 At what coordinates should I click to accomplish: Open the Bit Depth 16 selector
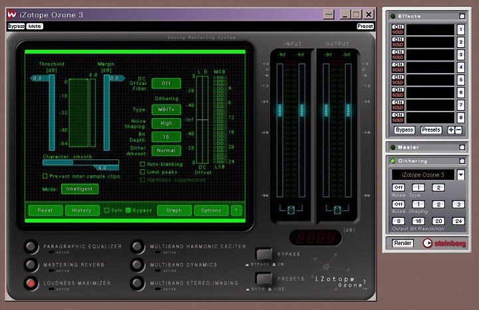point(166,137)
